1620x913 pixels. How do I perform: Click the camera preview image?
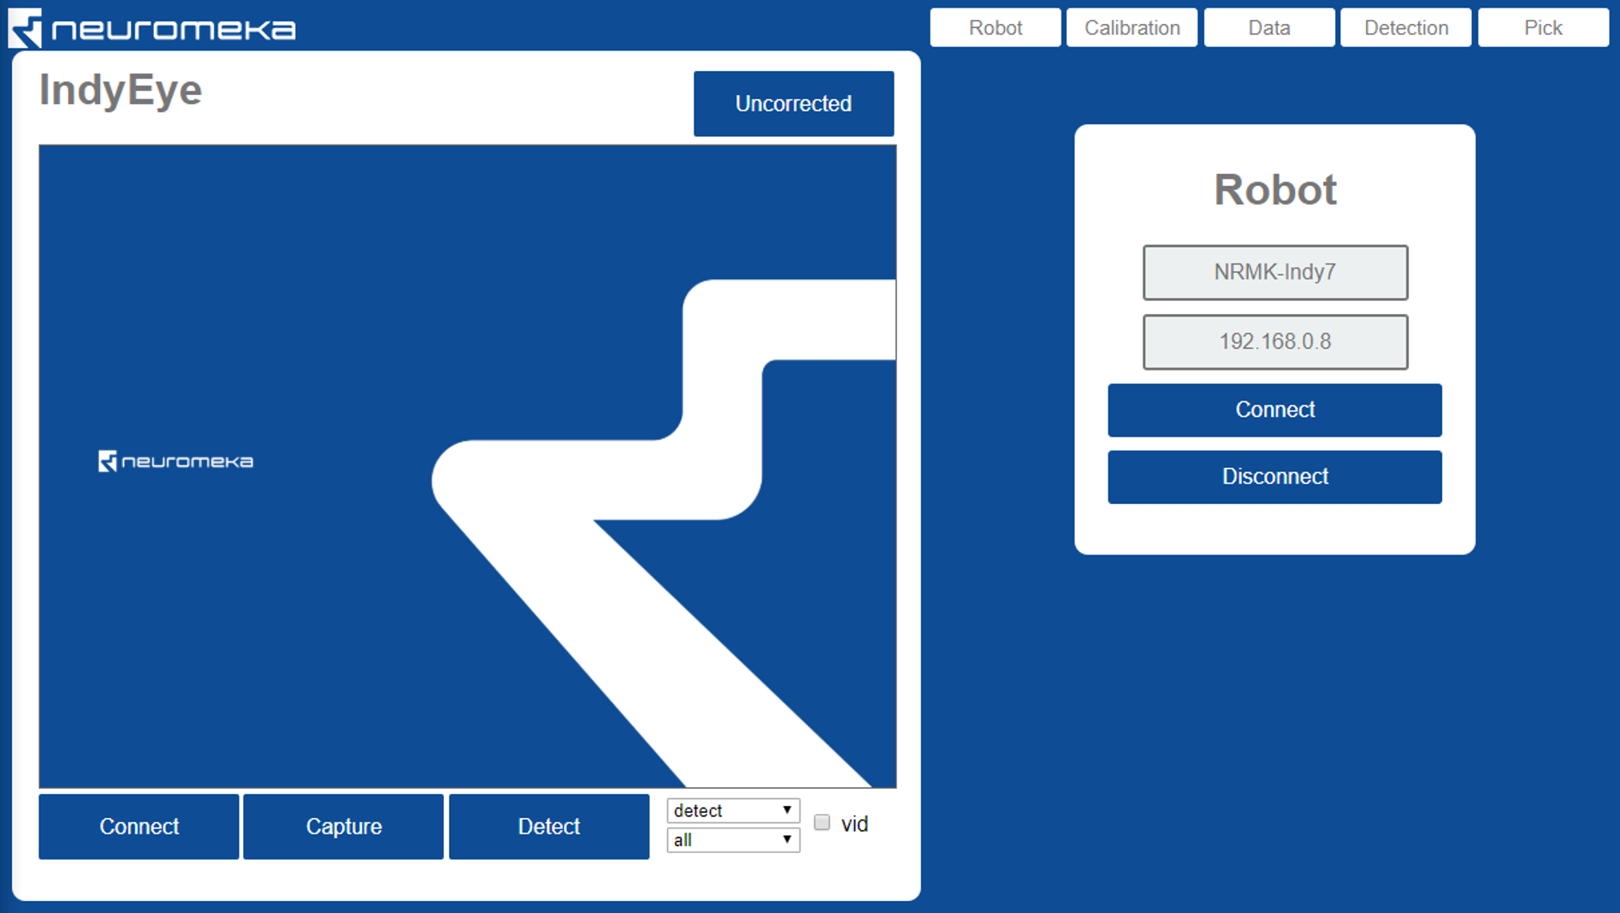468,466
